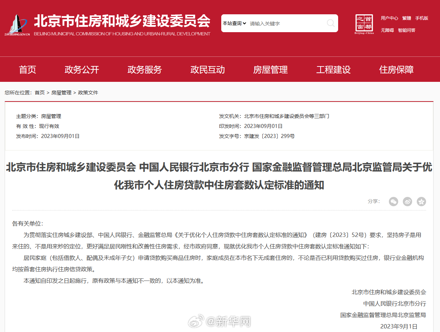Screen dimensions: 440x332
Task: Open the 政务服务 navigation tab
Action: pyautogui.click(x=145, y=70)
